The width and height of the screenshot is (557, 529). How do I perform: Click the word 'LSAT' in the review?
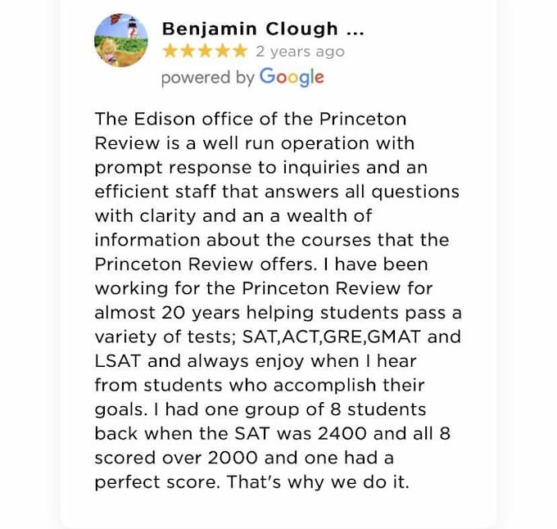(x=118, y=361)
